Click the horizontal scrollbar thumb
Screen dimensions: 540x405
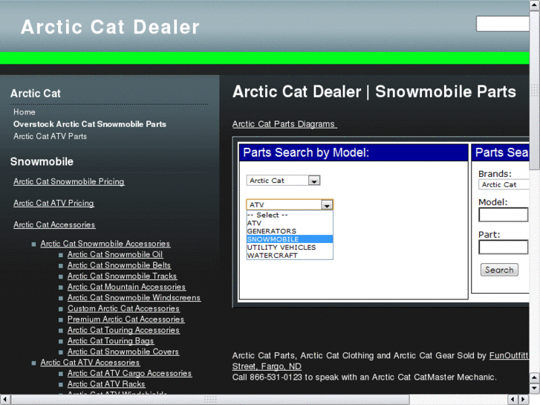(210, 400)
